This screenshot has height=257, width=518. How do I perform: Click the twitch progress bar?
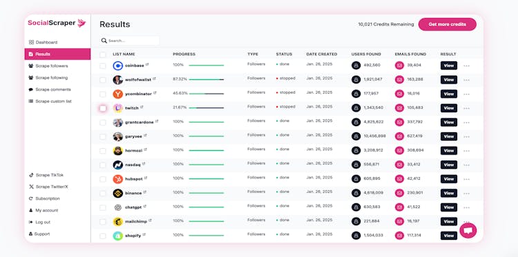coord(206,107)
